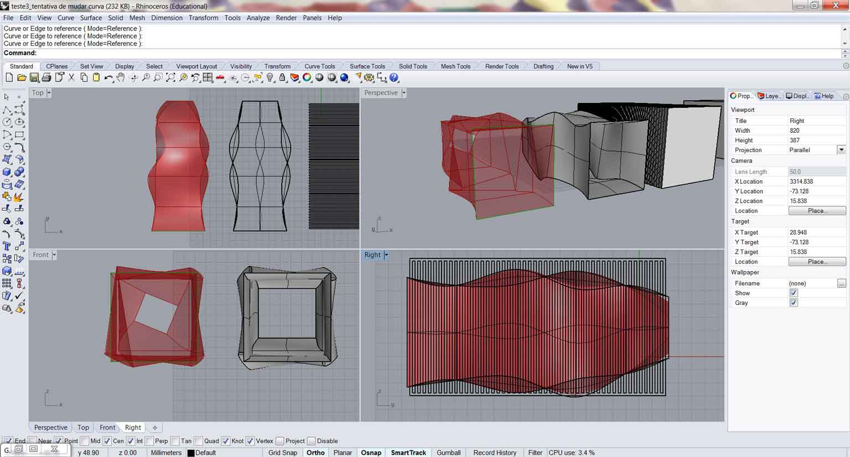Toggle the Perp osnap checkbox

(149, 441)
